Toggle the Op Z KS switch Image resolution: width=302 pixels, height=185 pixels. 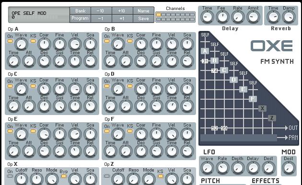click(x=161, y=176)
